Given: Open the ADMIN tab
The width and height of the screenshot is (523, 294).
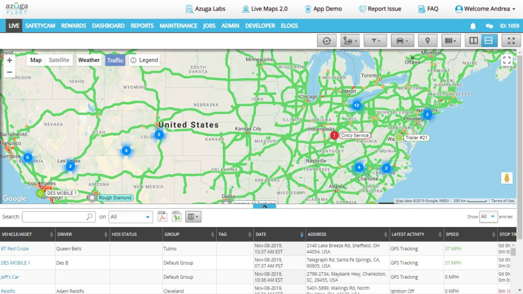Looking at the screenshot, I should click(230, 26).
